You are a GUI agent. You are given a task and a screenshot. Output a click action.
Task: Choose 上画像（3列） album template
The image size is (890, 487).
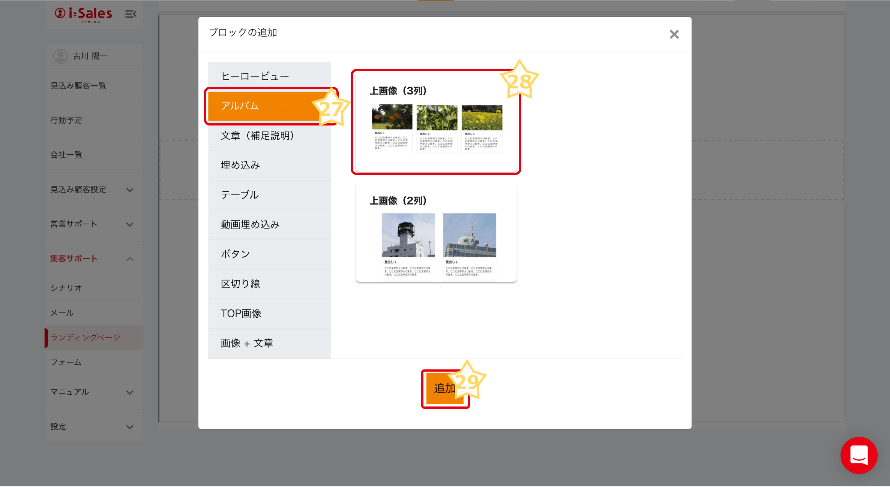coord(436,122)
